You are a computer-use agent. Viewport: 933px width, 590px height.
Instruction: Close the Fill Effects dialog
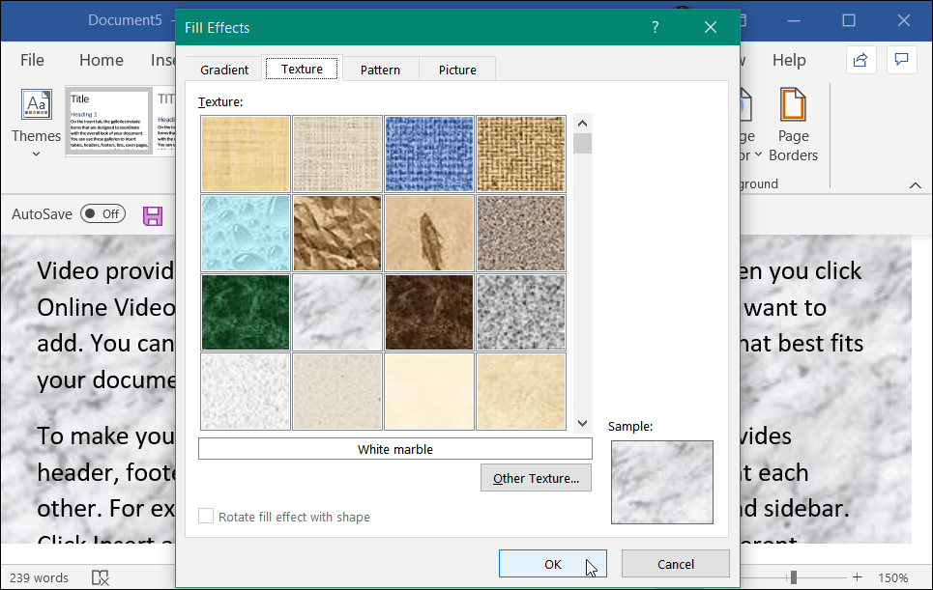711,27
